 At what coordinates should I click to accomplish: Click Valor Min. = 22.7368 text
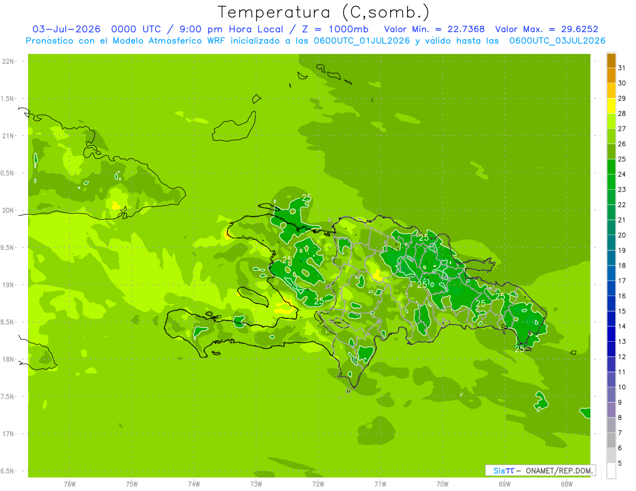coord(434,29)
